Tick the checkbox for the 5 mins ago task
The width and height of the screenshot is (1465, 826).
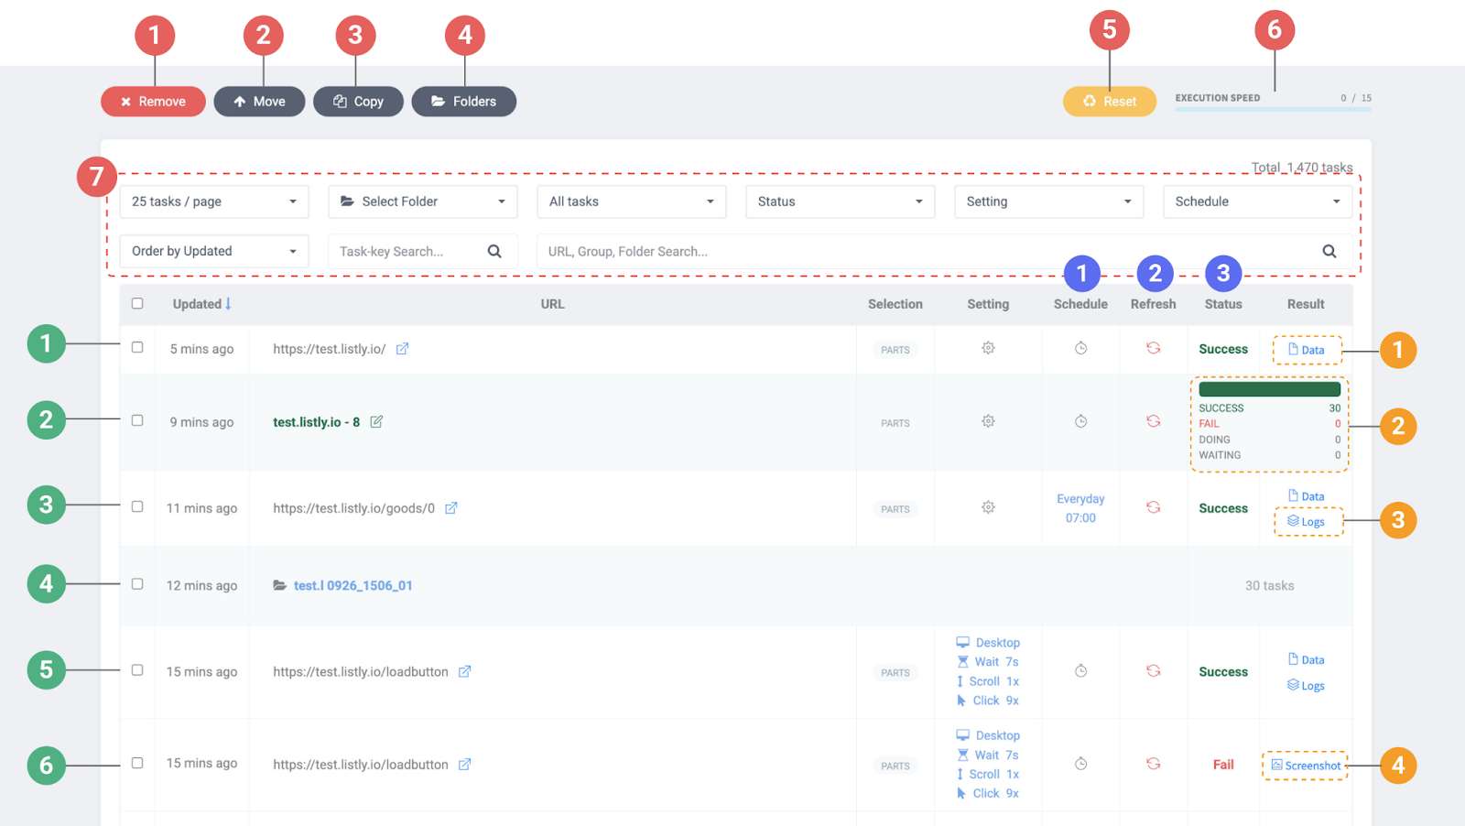pos(137,348)
